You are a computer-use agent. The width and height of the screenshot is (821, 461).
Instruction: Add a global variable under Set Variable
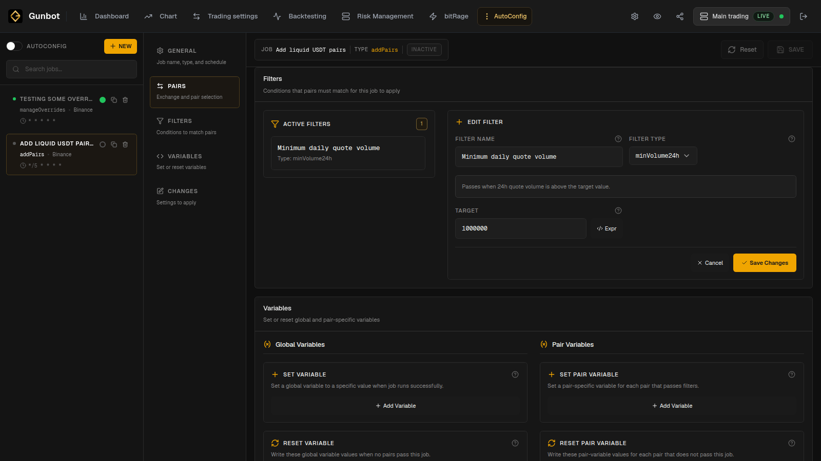click(395, 406)
